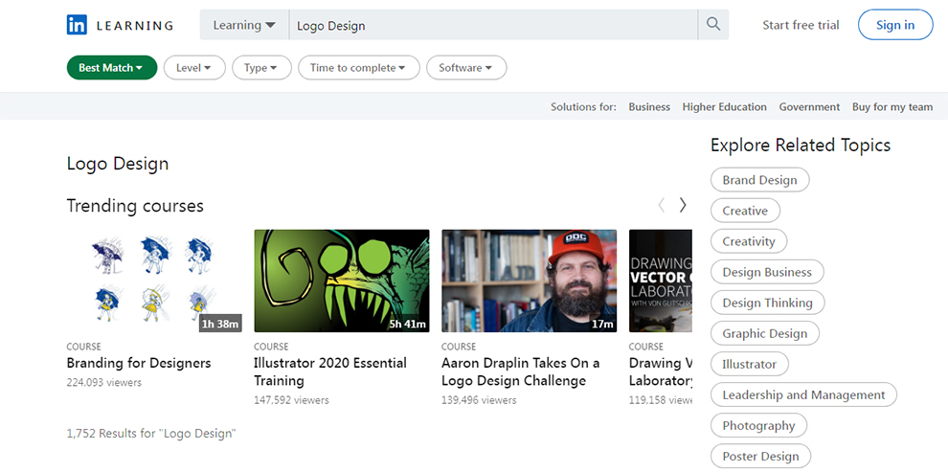Click Start free trial

(801, 25)
